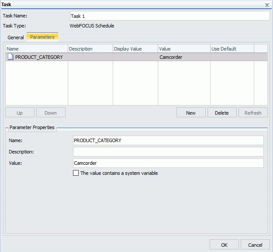Move parameter Down in list
Screen dimensions: 273x252
coord(51,112)
